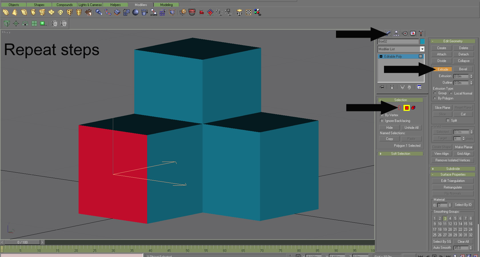Click the Bevel button
Viewport: 480px width, 257px height.
point(463,69)
